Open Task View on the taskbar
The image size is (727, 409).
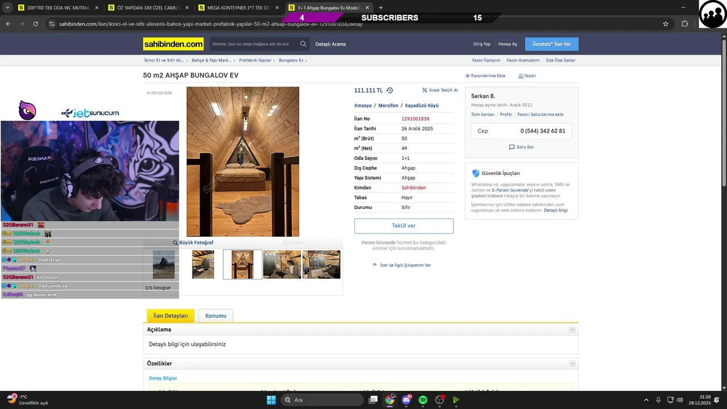coord(373,400)
